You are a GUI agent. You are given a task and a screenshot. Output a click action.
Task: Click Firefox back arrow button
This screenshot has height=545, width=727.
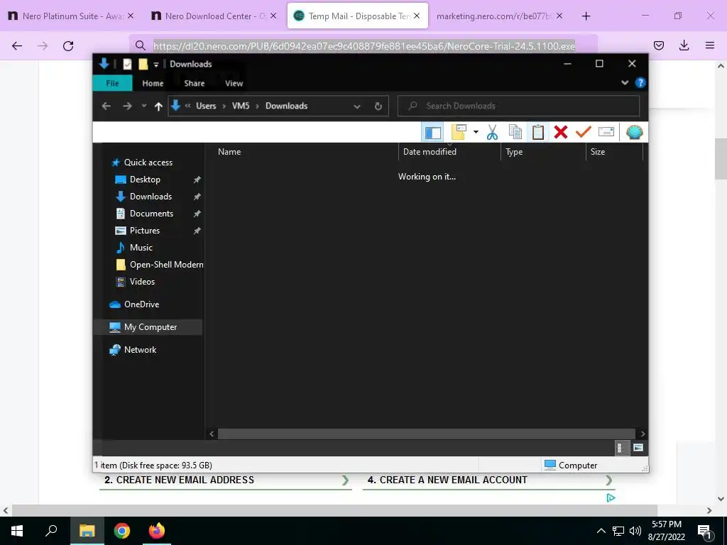[x=17, y=45]
